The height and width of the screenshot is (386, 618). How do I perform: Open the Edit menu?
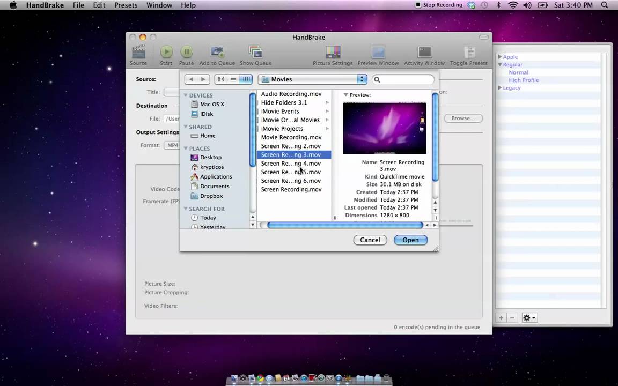tap(99, 5)
